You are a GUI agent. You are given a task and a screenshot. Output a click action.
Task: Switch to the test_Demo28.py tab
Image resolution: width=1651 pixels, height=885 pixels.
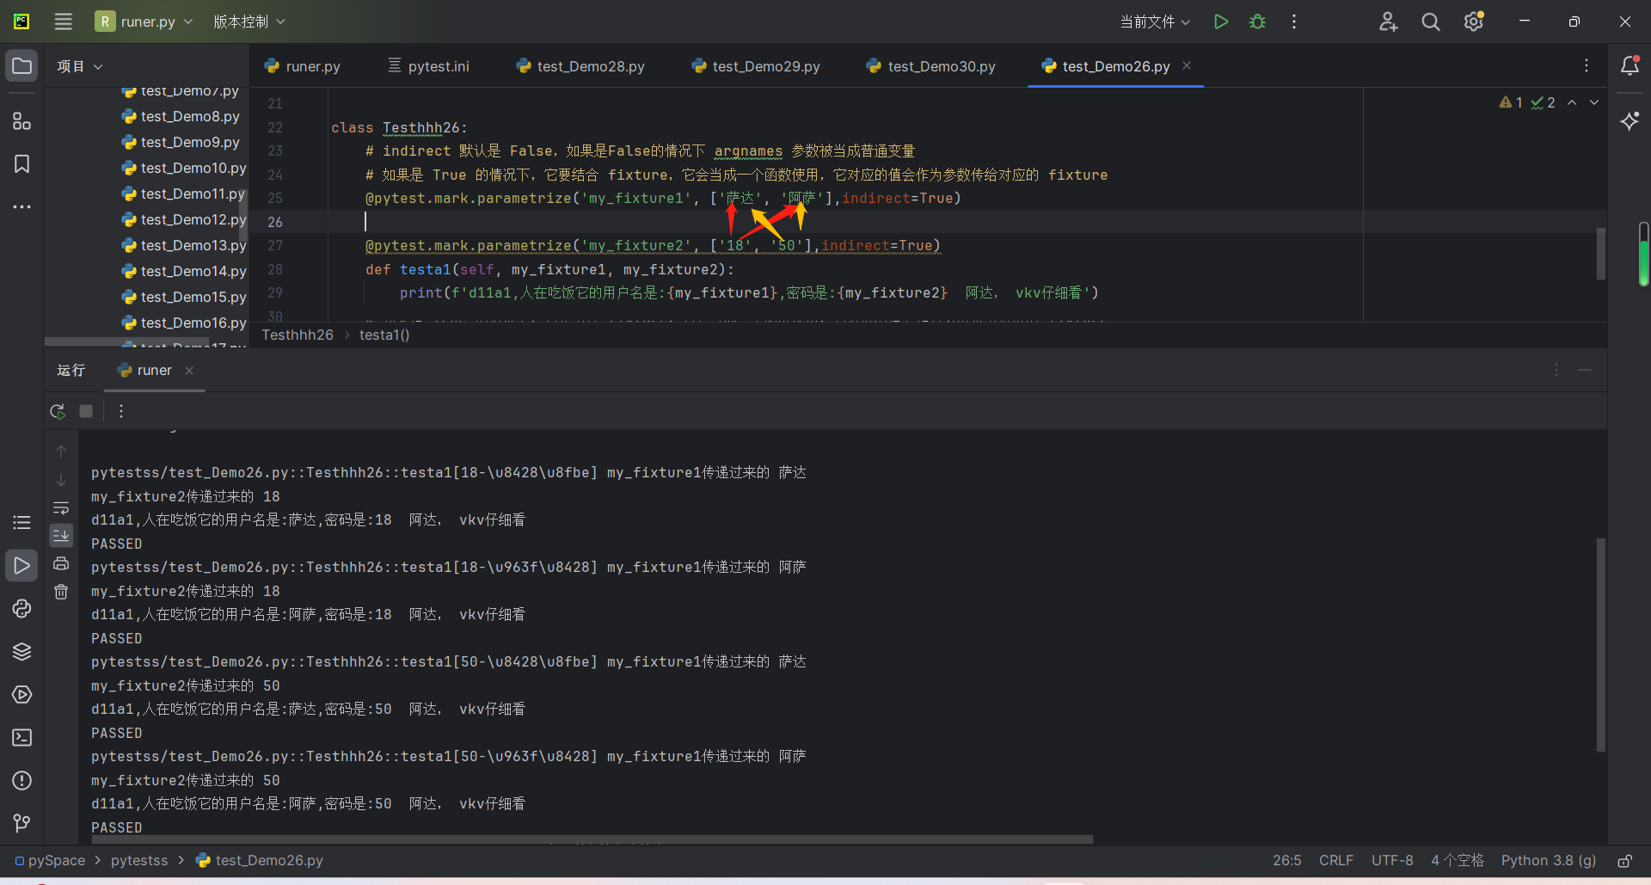tap(580, 66)
